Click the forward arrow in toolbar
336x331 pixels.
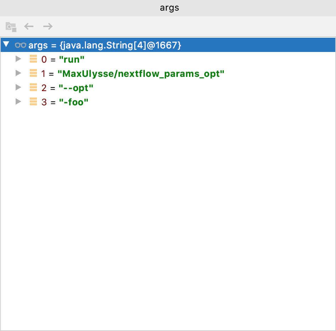[48, 26]
